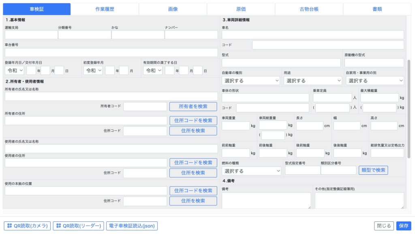415x234 pixels.
Task: Open the 書類 tab
Action: click(x=377, y=9)
